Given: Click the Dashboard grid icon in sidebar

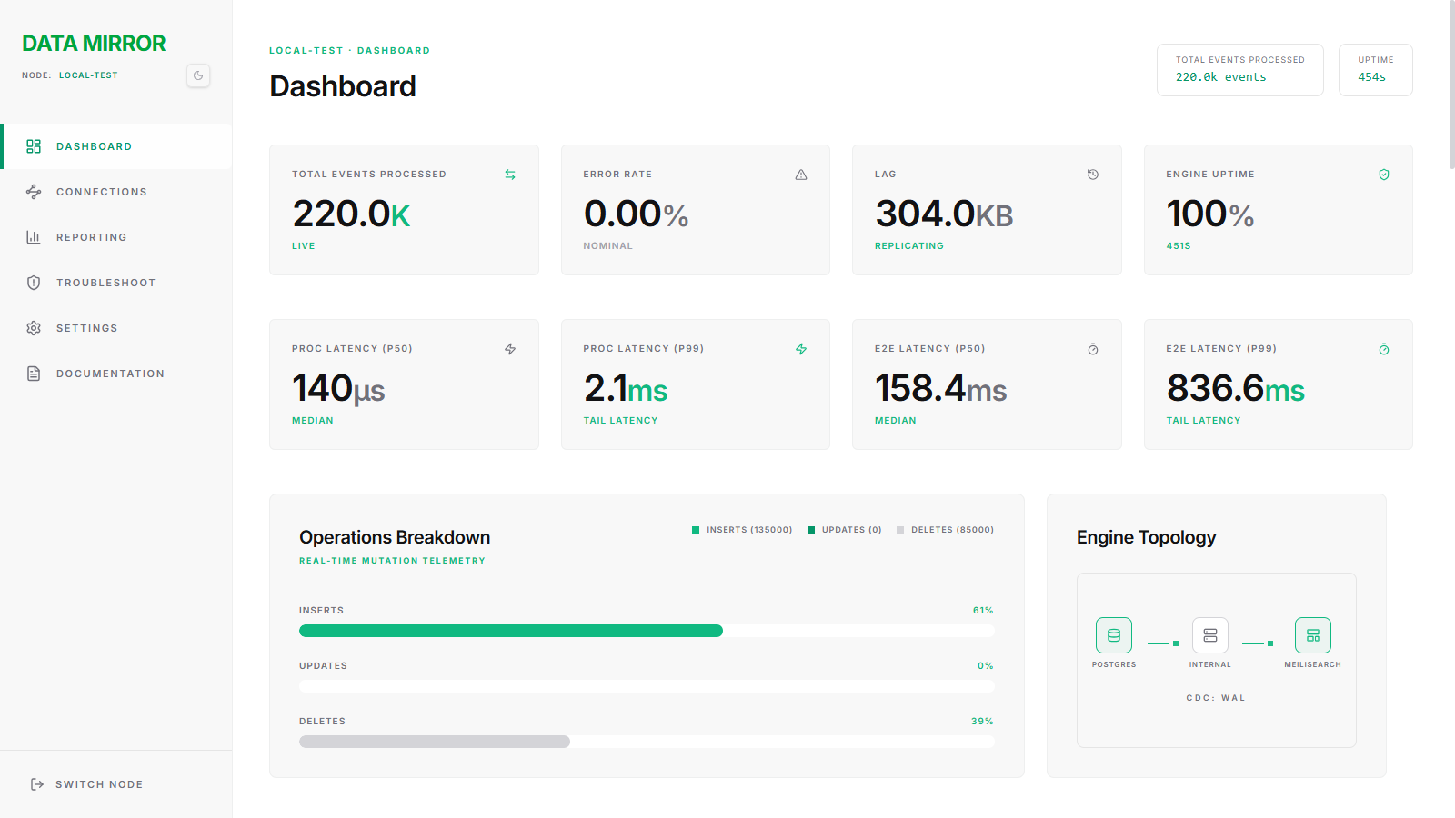Looking at the screenshot, I should coord(34,146).
